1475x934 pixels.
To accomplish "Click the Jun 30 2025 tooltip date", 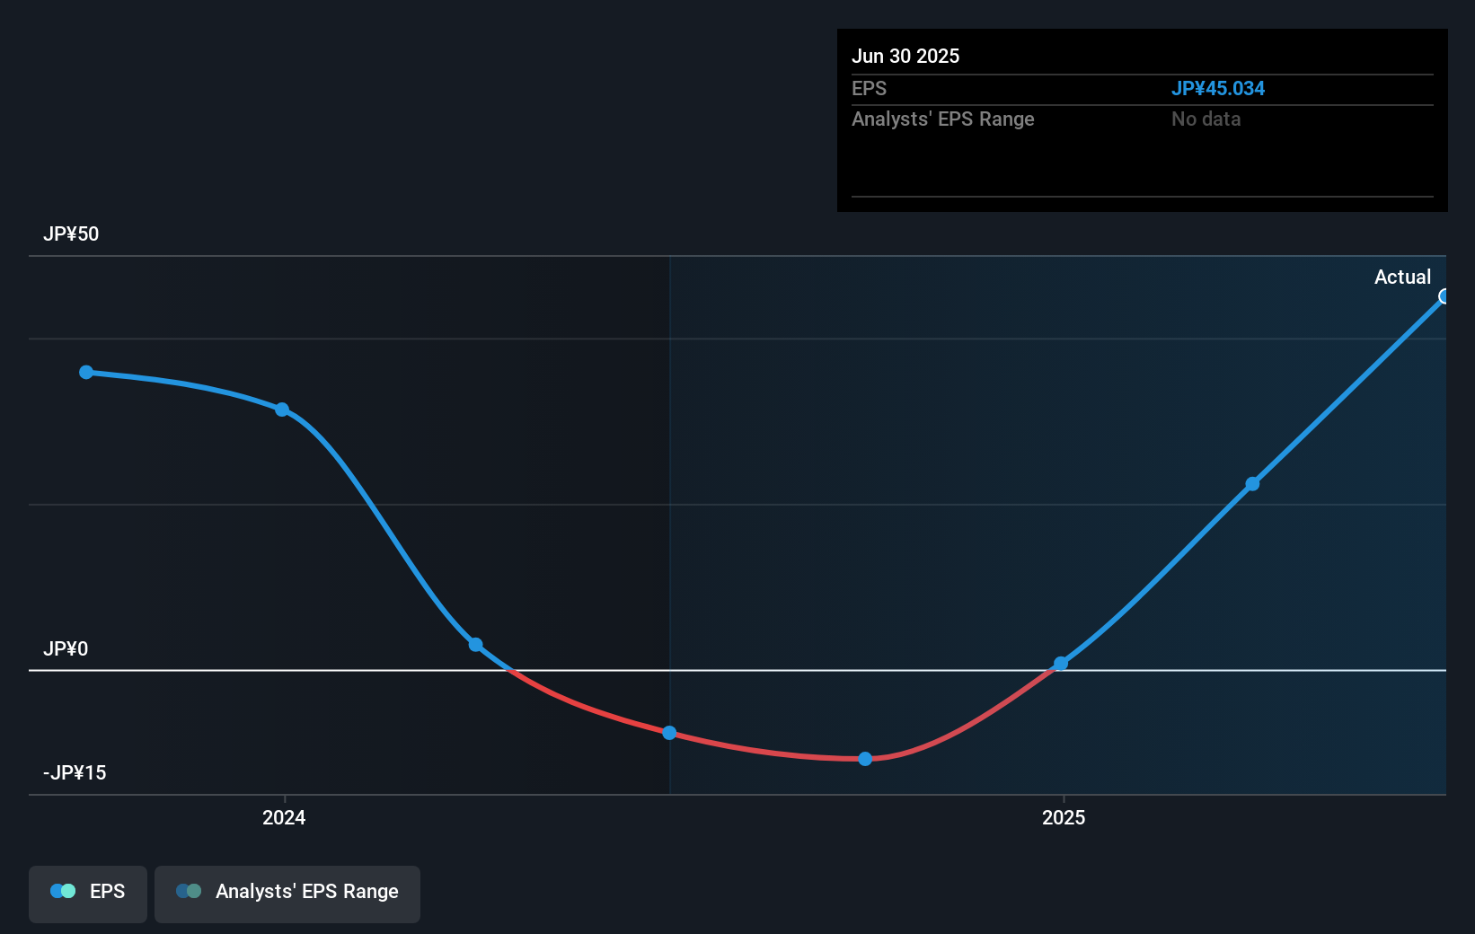I will tap(905, 57).
